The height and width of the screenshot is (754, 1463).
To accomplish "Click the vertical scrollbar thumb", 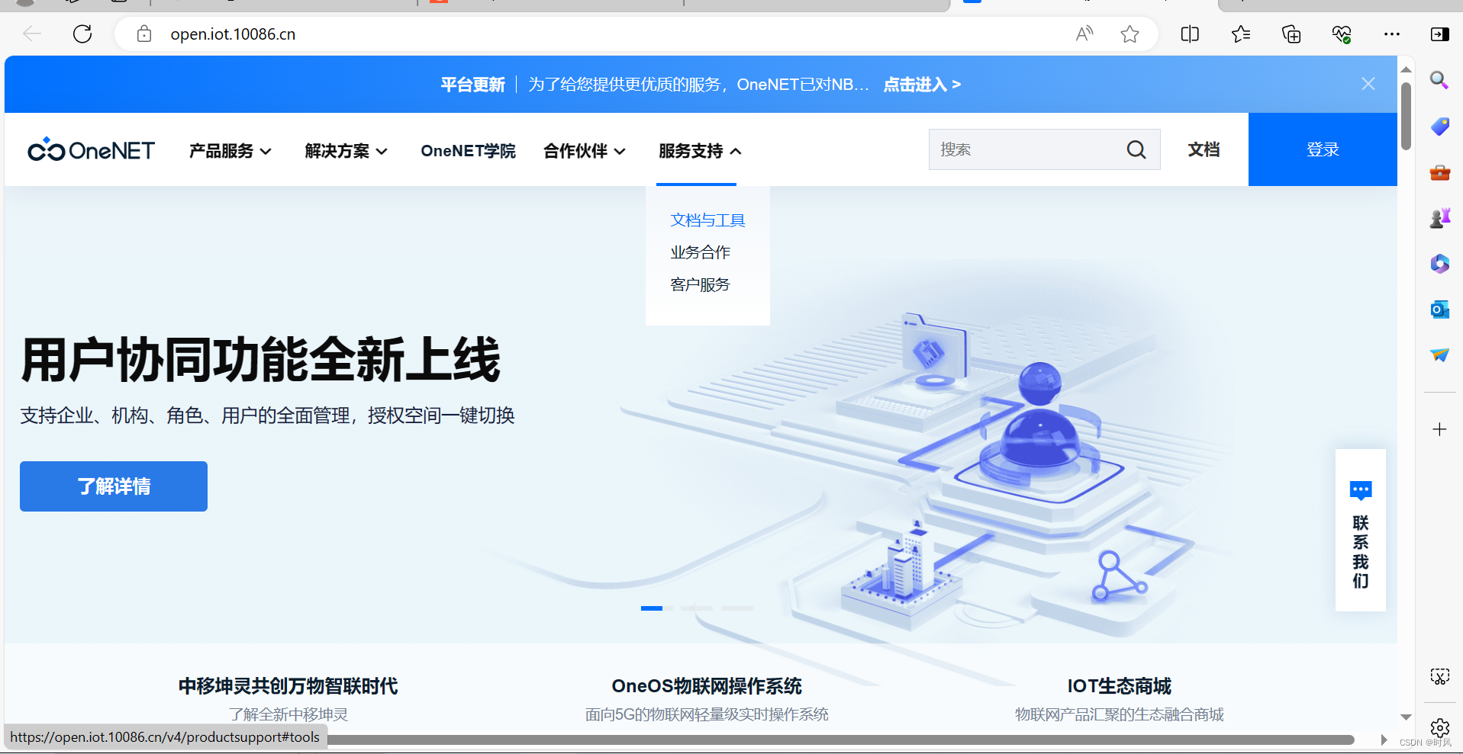I will 1406,116.
